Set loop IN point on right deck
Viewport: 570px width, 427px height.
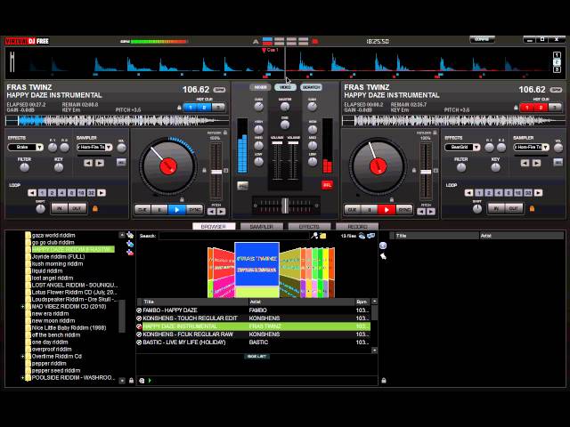coord(496,208)
